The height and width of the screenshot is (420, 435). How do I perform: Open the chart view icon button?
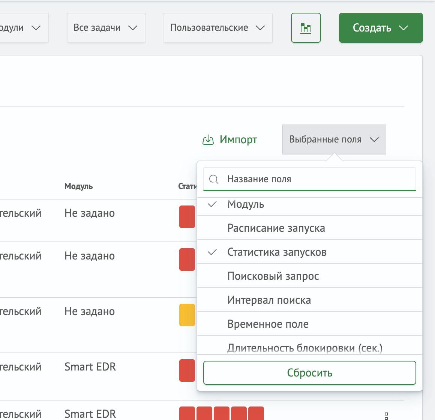(x=306, y=28)
